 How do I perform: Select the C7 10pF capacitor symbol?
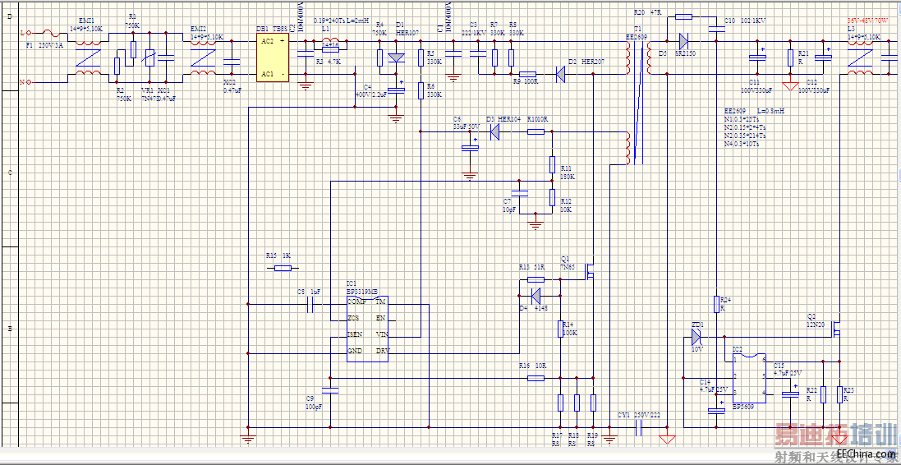(520, 193)
